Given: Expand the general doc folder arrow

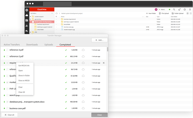Looking at the screenshot, I should pos(30,19).
